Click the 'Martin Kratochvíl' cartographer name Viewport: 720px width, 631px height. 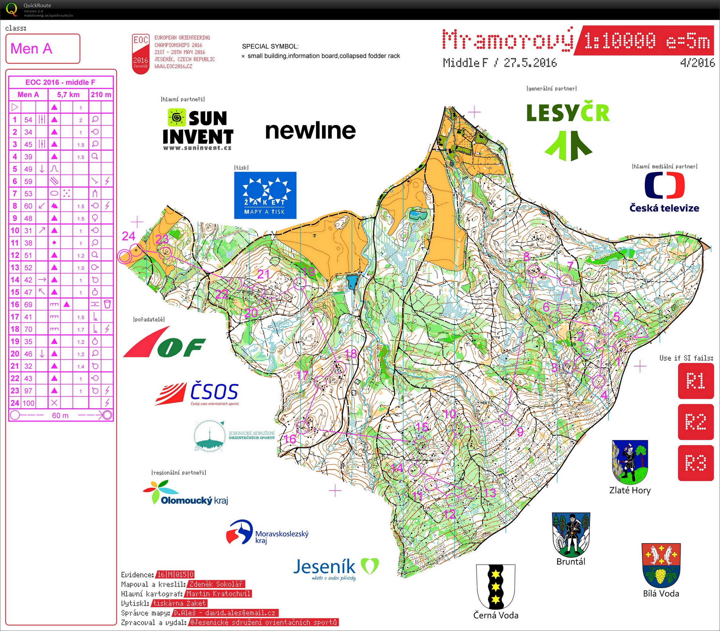(218, 593)
